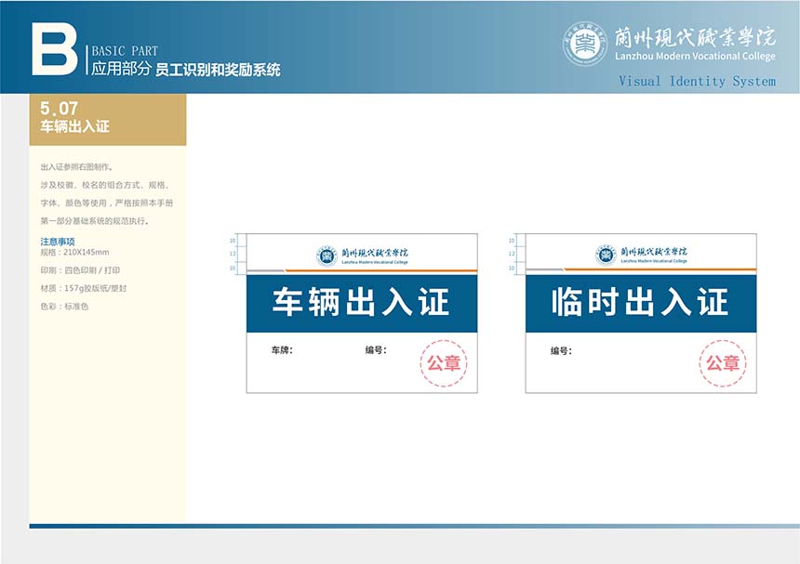Screen dimensions: 800x564
Task: Click the dimension markers beside the left card
Action: pyautogui.click(x=236, y=255)
